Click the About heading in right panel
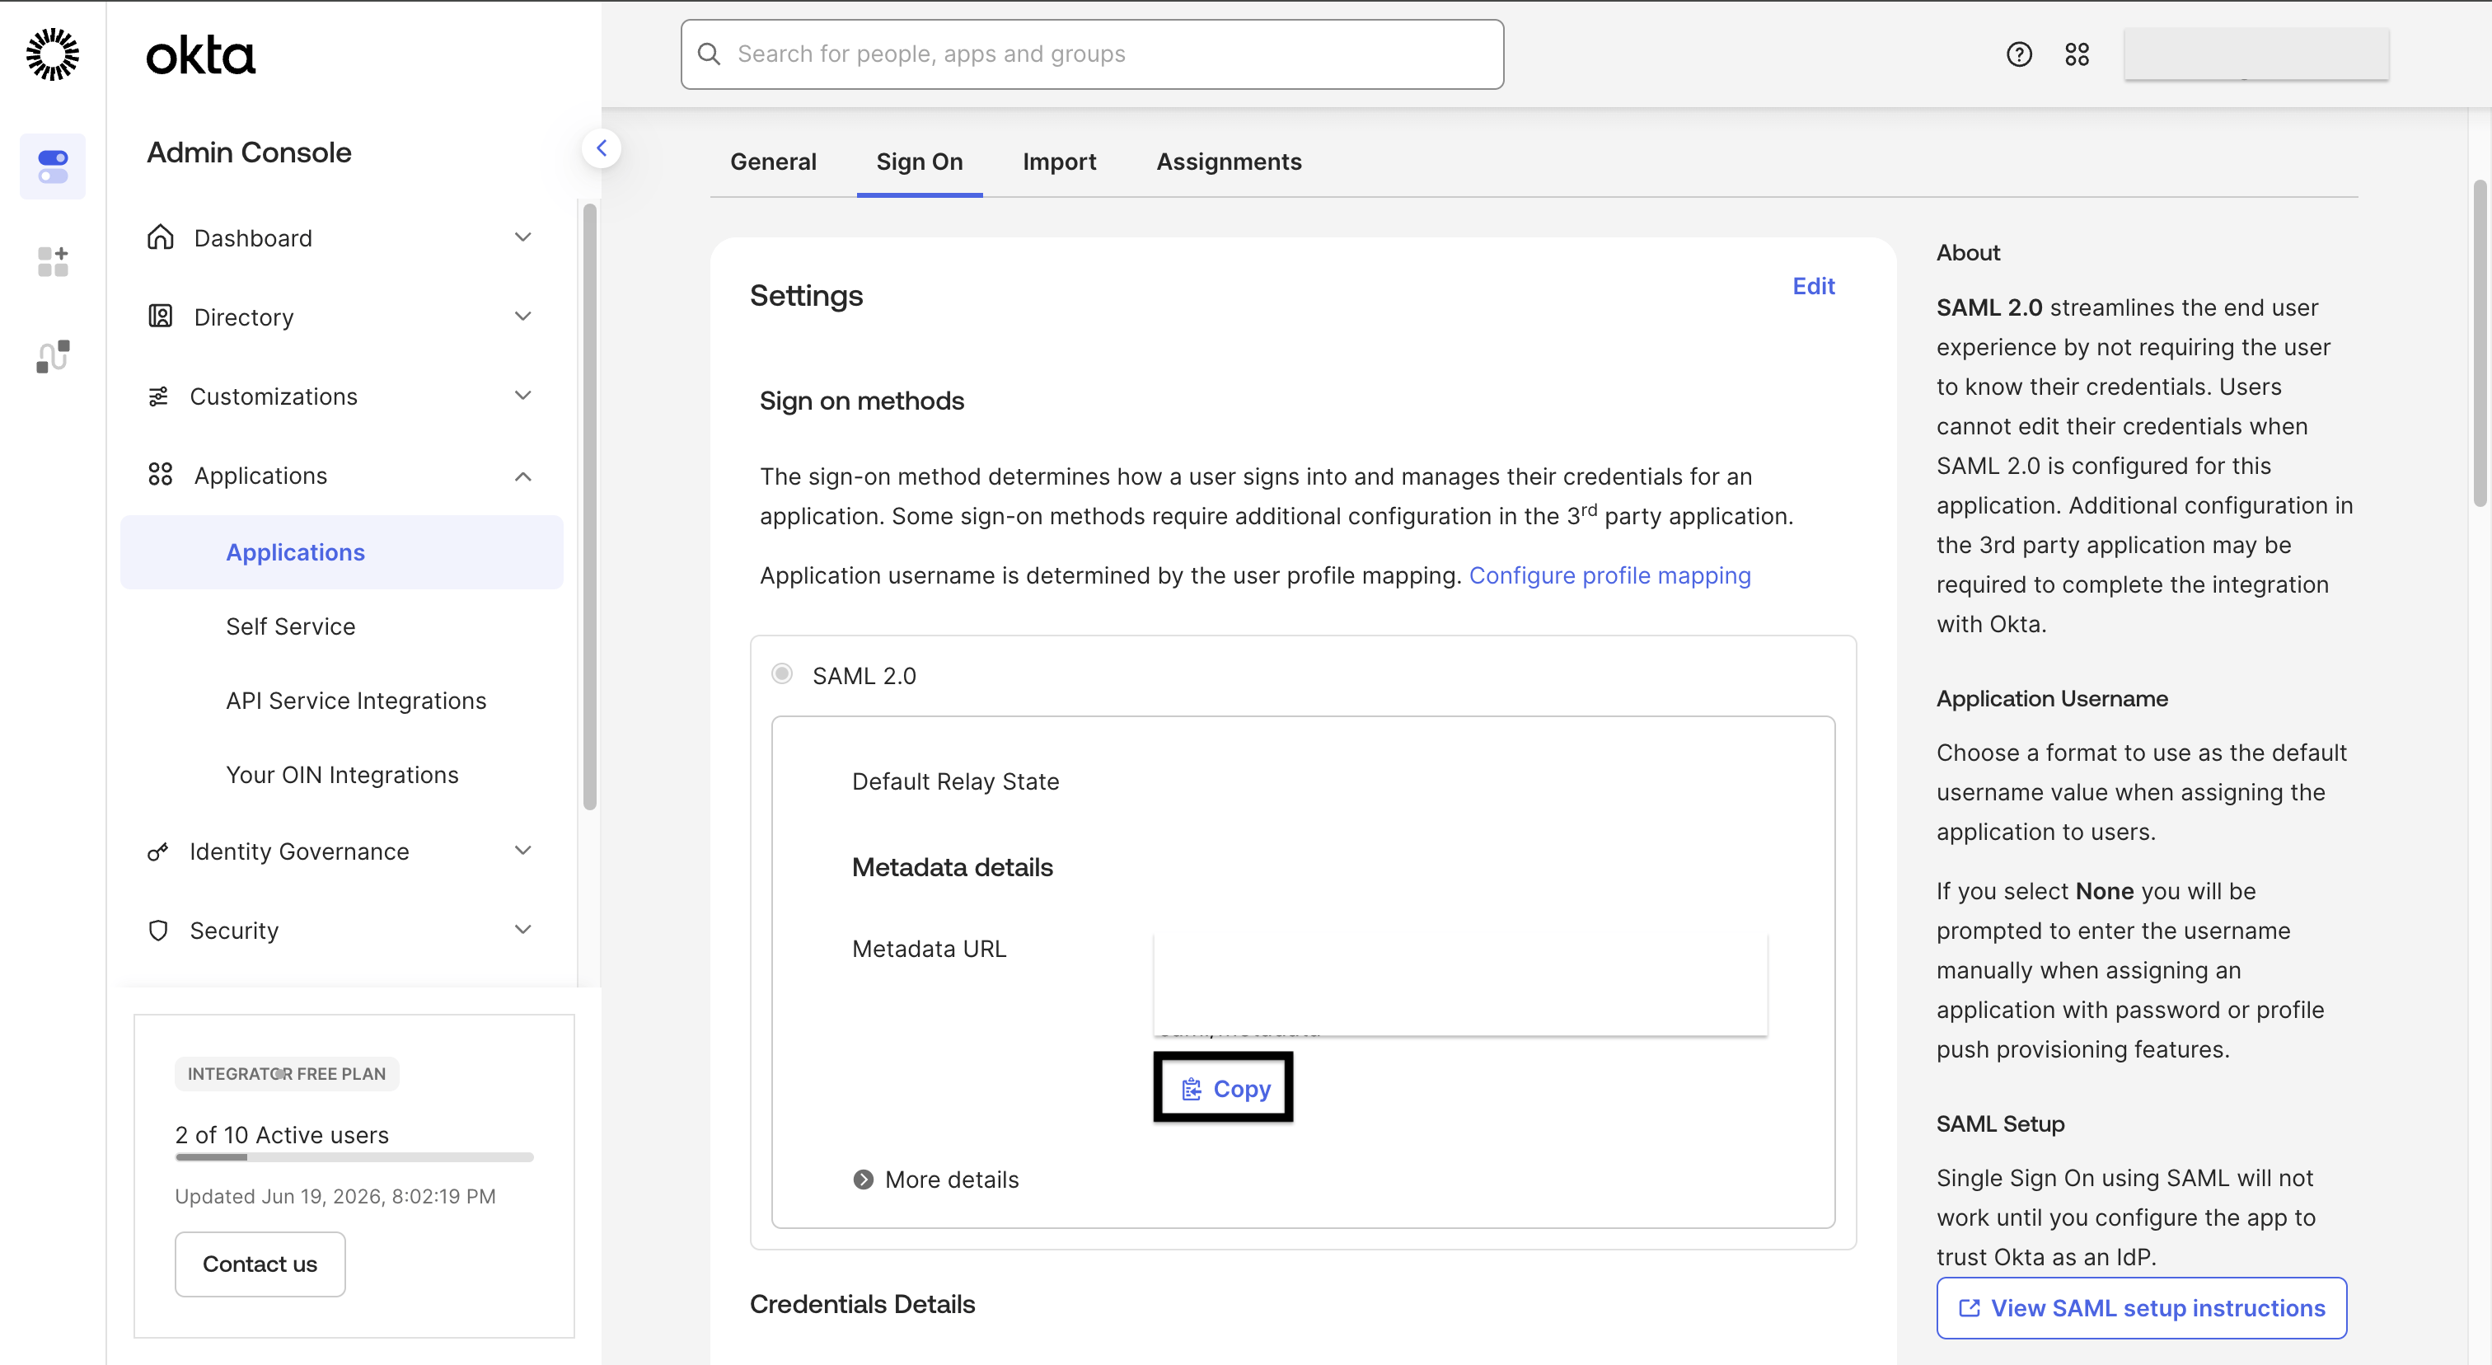The width and height of the screenshot is (2492, 1365). click(x=1968, y=251)
